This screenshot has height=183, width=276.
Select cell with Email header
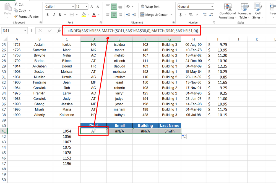[119, 126]
